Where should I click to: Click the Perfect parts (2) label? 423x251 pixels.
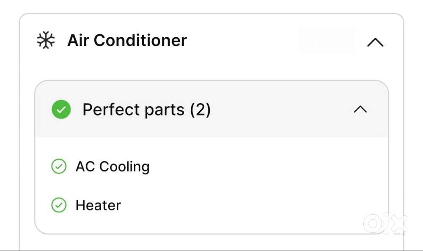point(146,110)
